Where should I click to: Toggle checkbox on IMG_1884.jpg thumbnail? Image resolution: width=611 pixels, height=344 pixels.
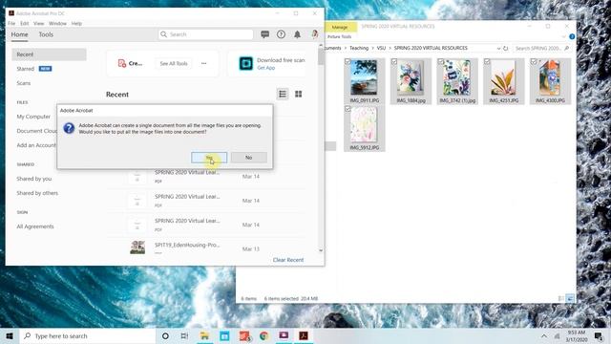(394, 61)
